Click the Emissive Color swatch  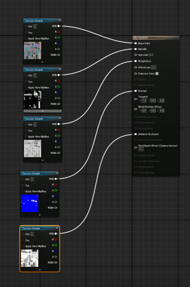tap(157, 74)
